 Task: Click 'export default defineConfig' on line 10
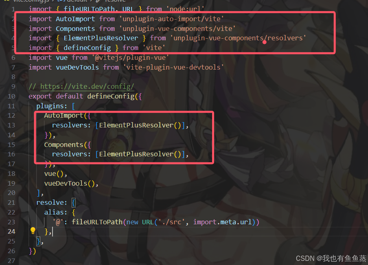81,96
